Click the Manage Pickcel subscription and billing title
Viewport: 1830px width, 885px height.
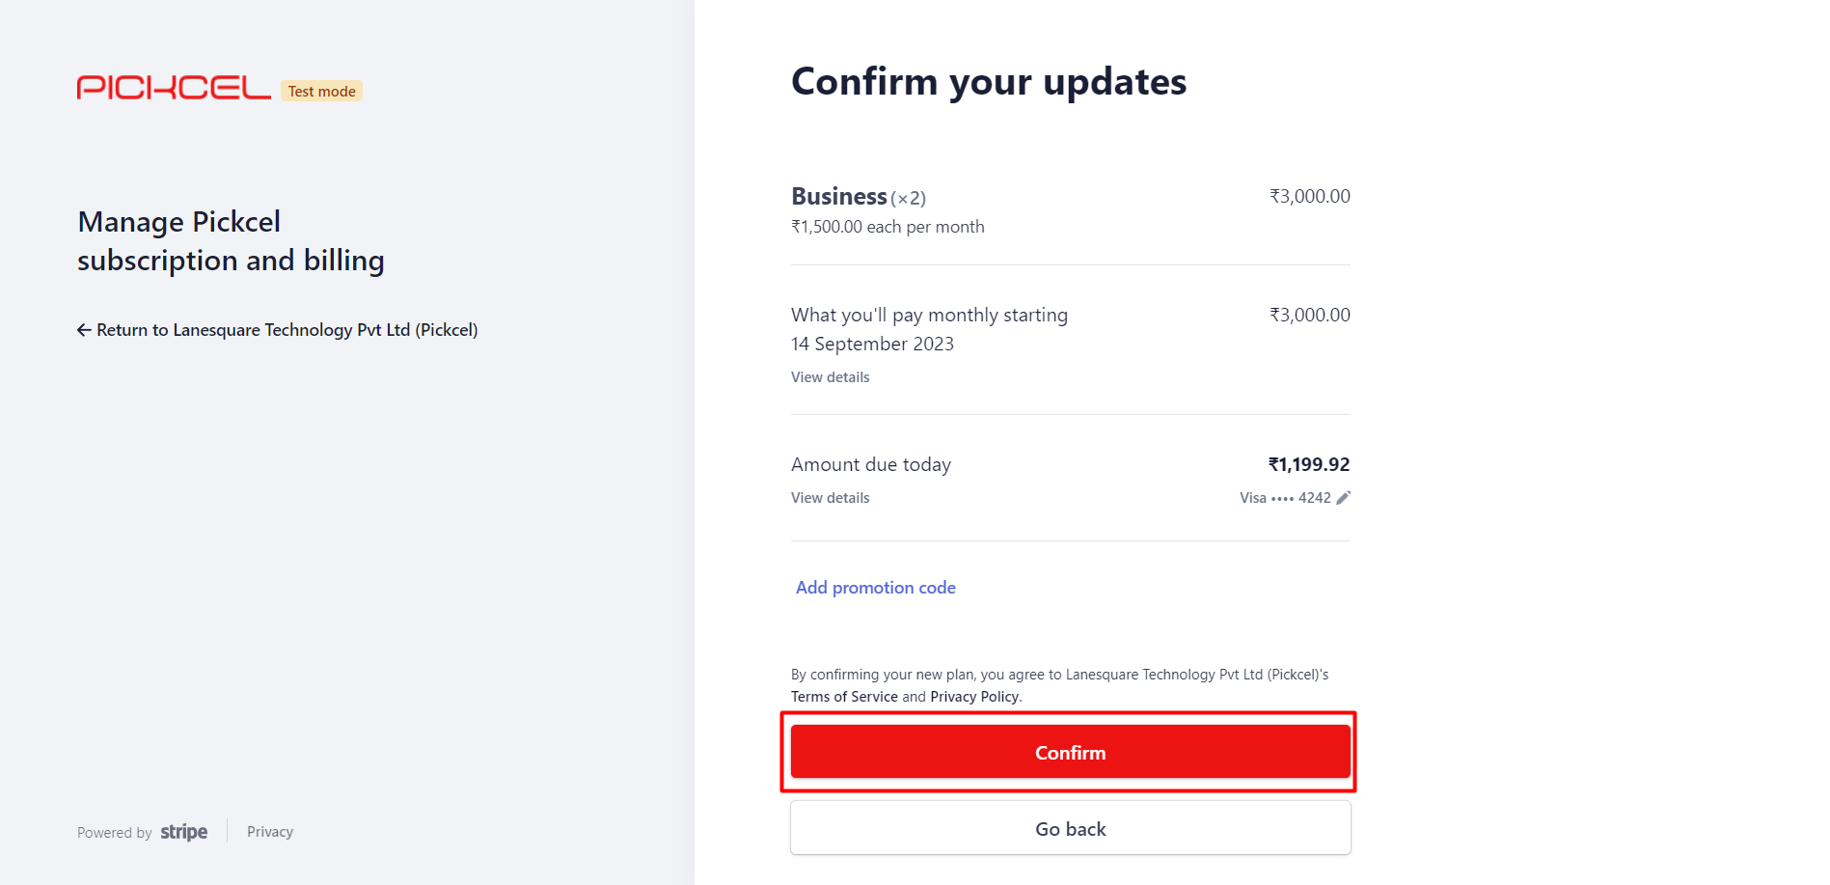click(x=232, y=241)
